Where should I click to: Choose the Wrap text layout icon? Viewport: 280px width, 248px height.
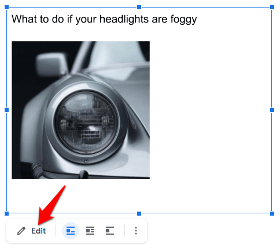tap(90, 231)
